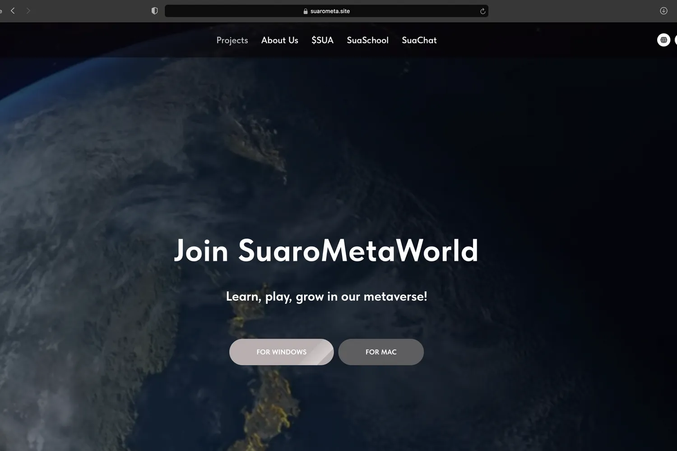Show Safari downloads list
The width and height of the screenshot is (677, 451).
663,11
